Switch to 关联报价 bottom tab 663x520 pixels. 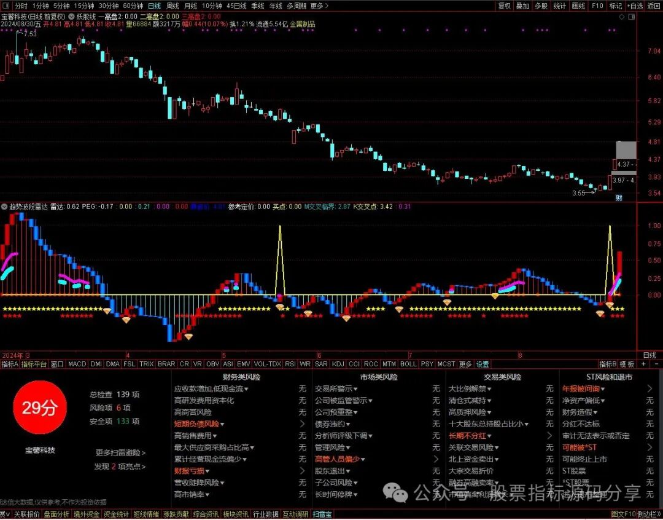coord(27,514)
